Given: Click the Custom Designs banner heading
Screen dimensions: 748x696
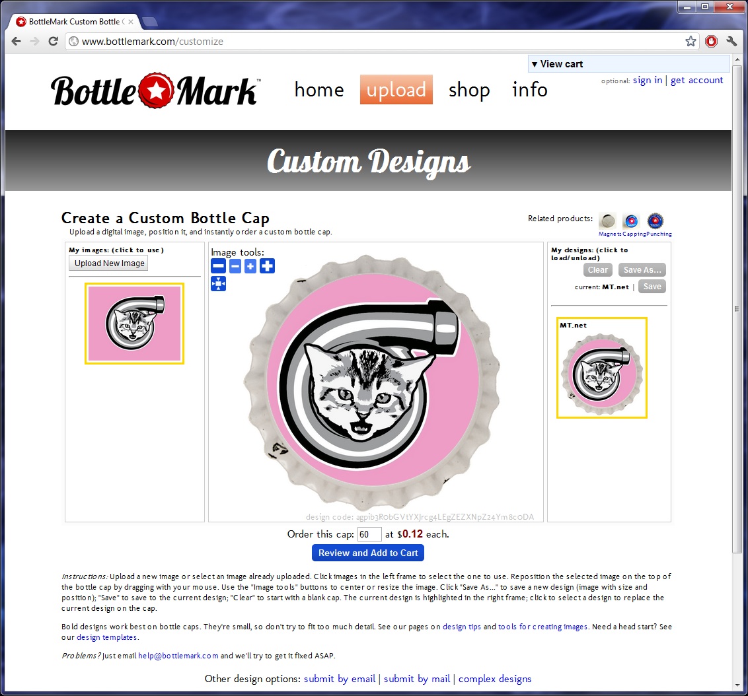Looking at the screenshot, I should point(368,162).
